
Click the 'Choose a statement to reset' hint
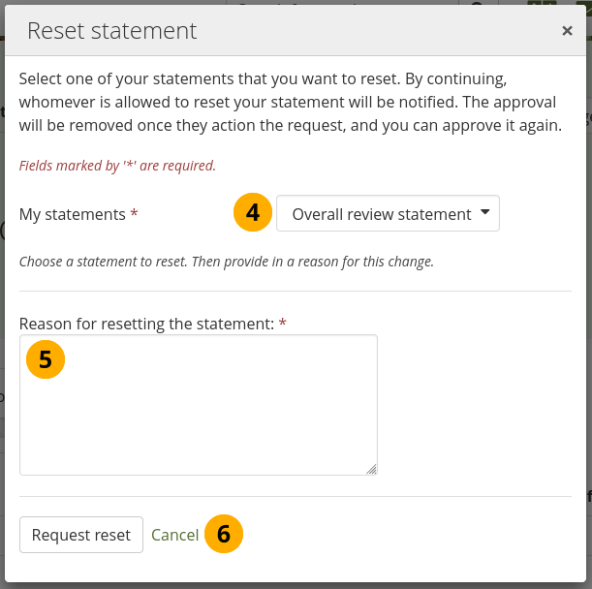coord(226,262)
